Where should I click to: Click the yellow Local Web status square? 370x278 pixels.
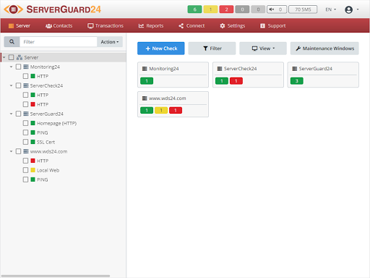pyautogui.click(x=33, y=170)
